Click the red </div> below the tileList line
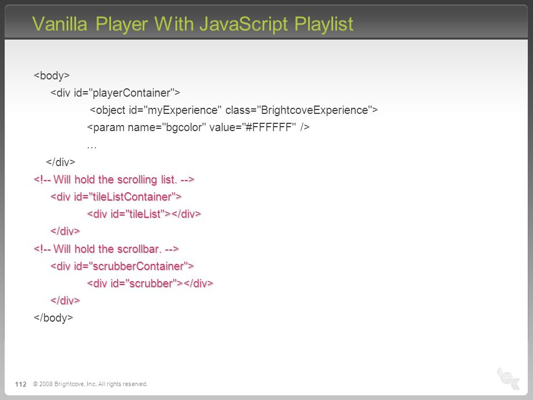This screenshot has width=533, height=400. 65,231
